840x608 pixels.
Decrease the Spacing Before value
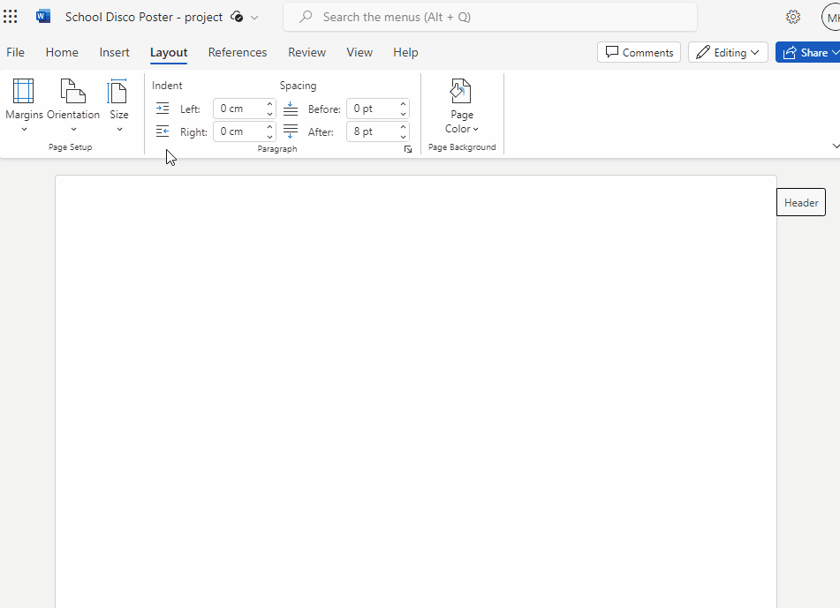click(404, 114)
